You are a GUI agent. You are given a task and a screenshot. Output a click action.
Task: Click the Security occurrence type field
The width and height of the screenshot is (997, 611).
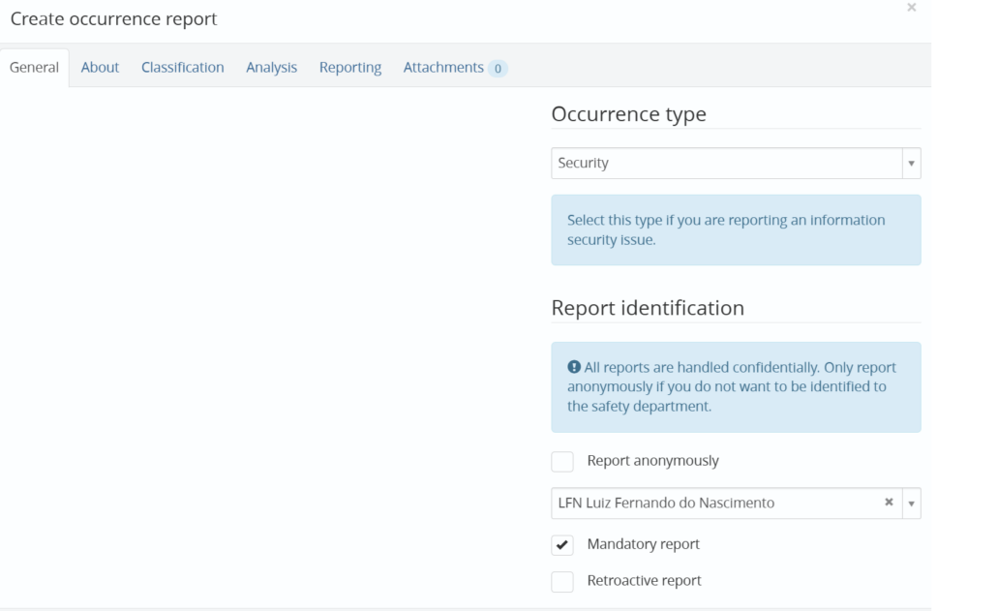(726, 164)
